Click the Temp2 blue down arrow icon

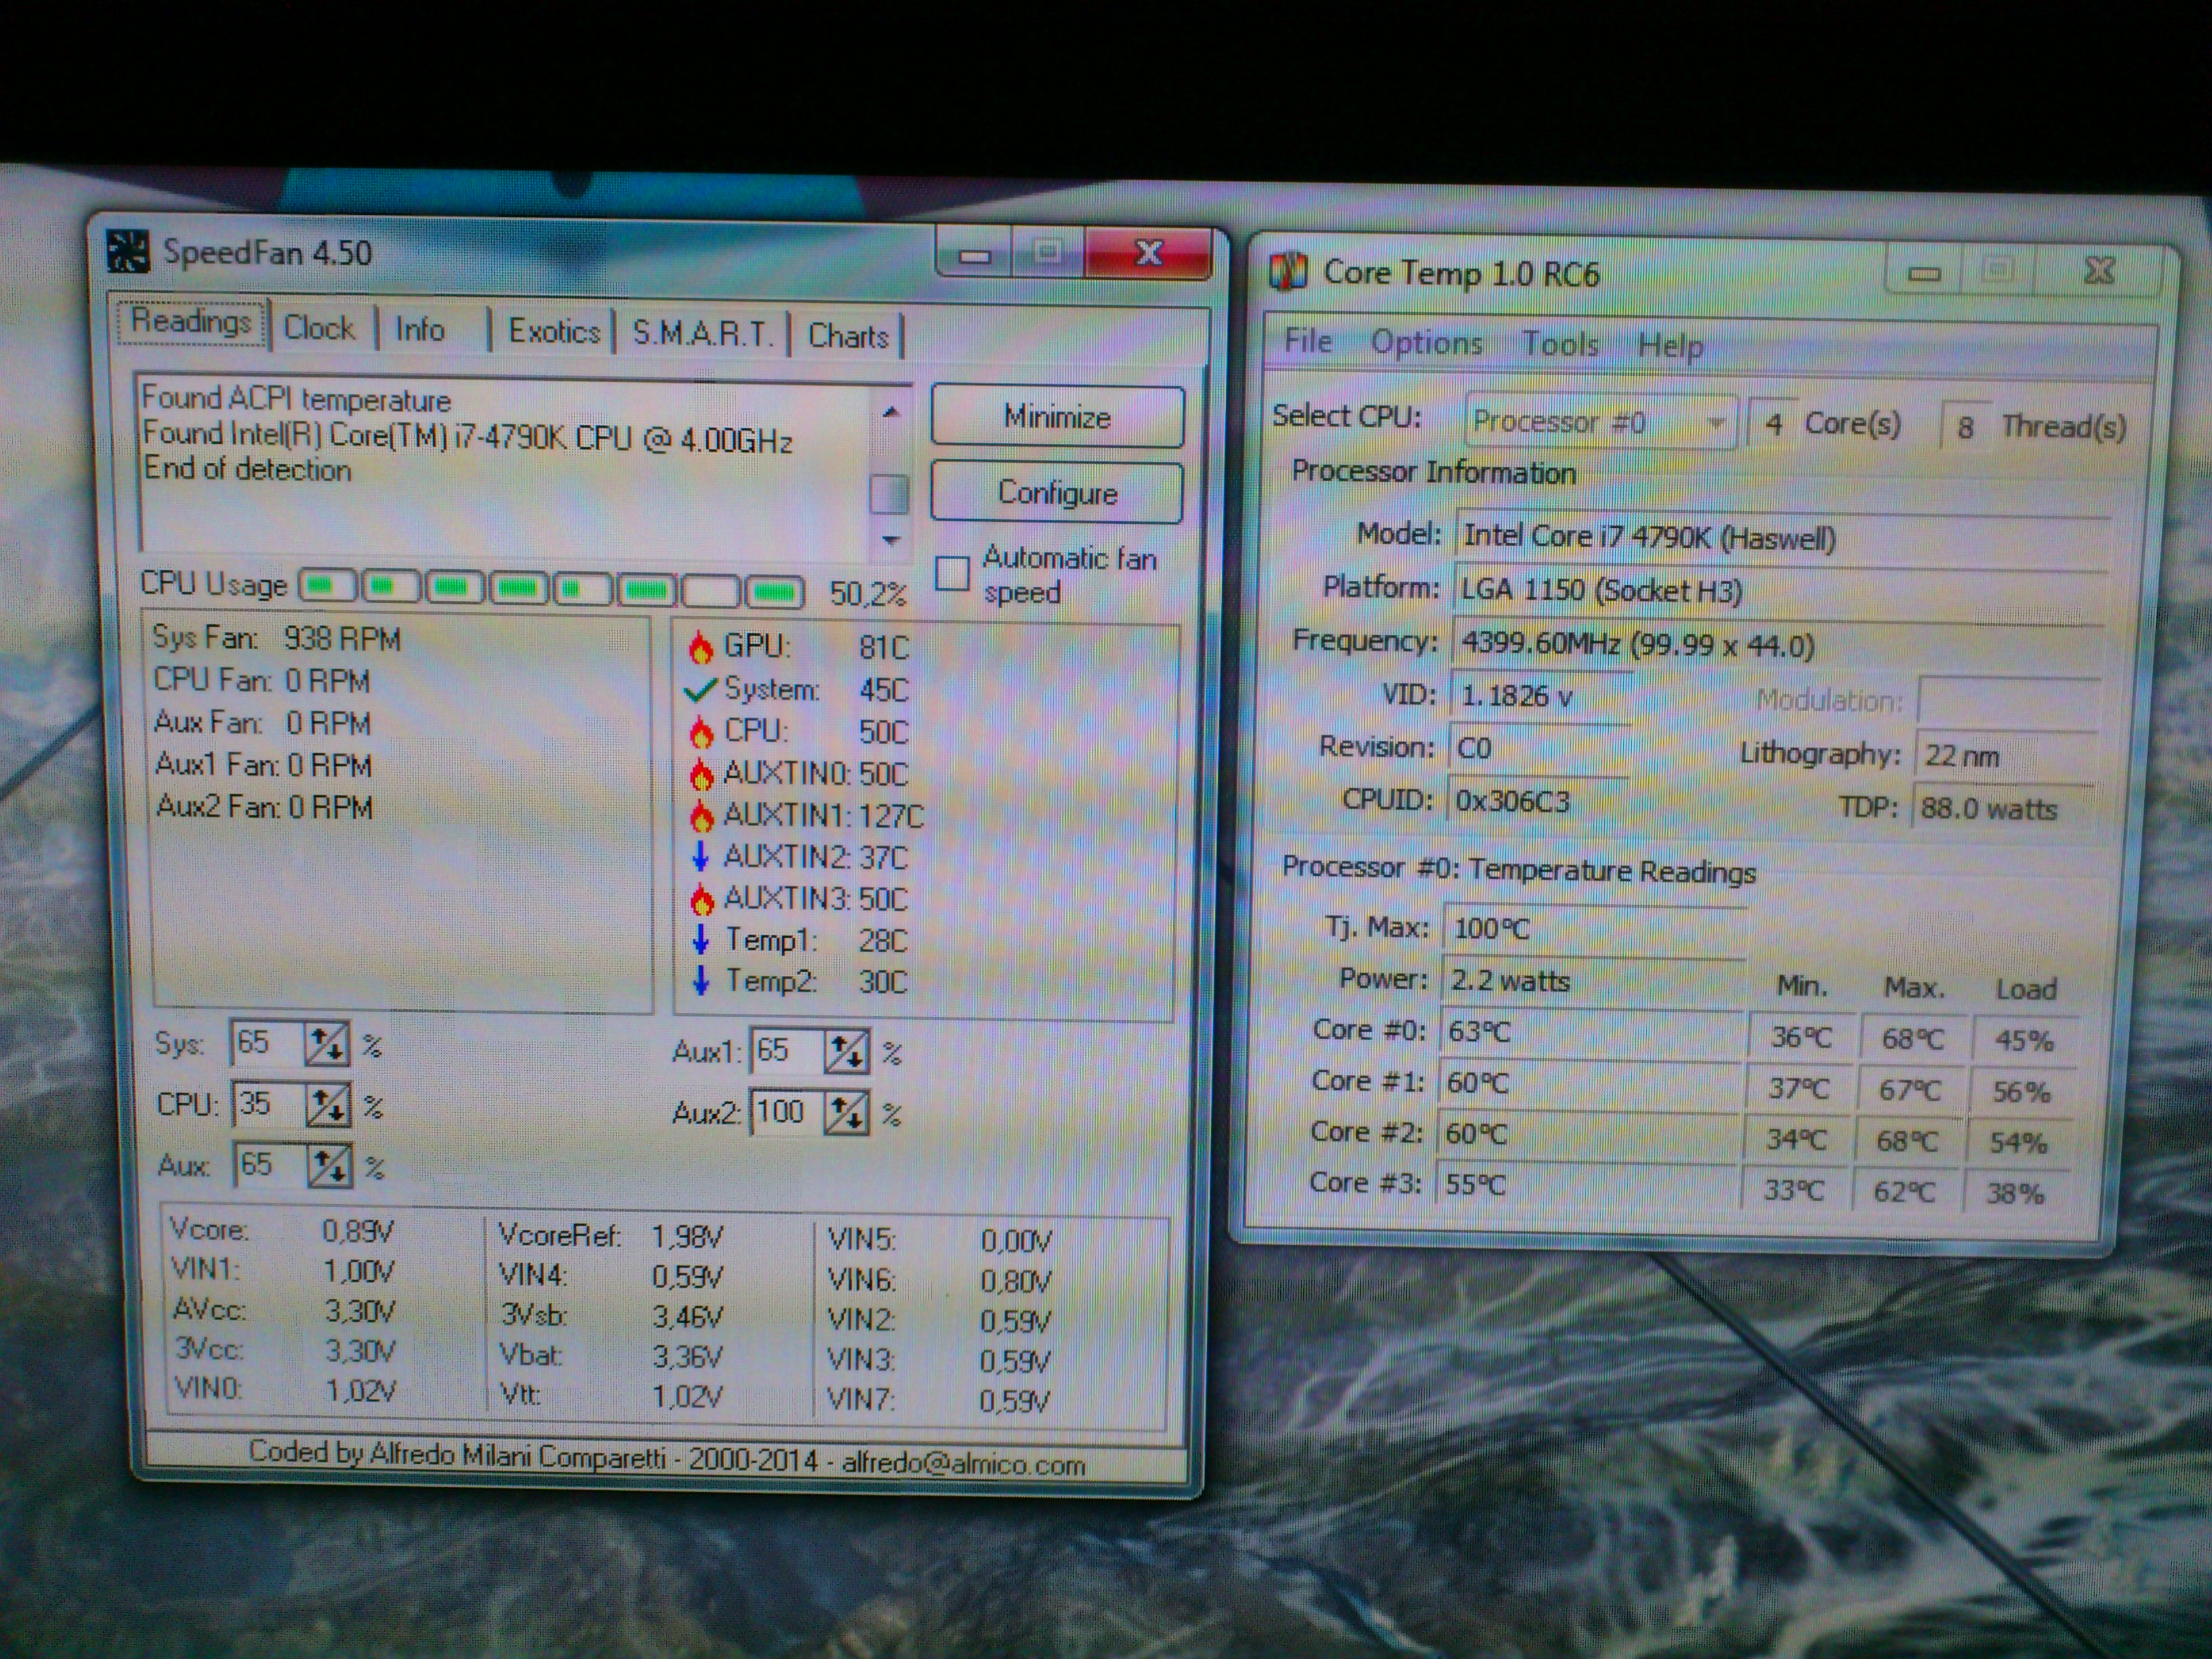[701, 980]
